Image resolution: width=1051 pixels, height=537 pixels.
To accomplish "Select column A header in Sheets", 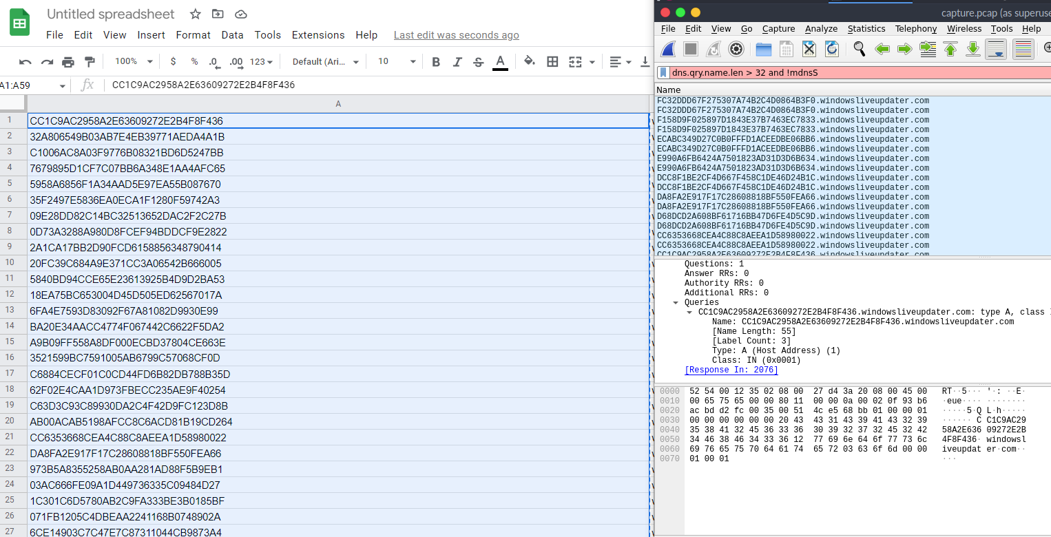I will point(338,103).
